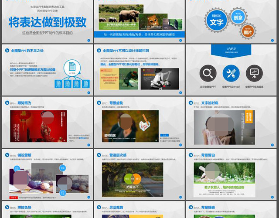Click the 把握当下 text on forest road image

pyautogui.click(x=133, y=187)
